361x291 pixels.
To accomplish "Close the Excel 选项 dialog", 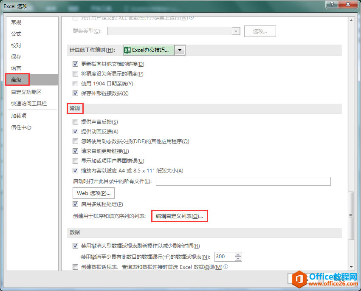I will click(348, 4).
